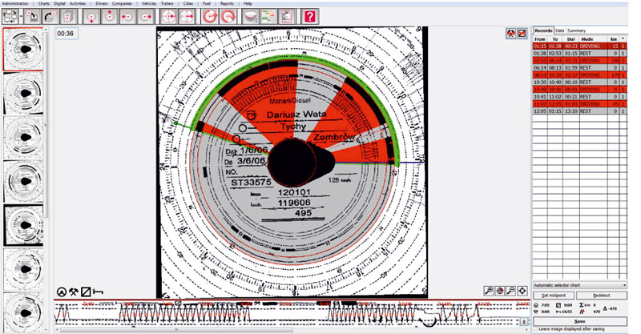Open the Reports menu
The image size is (641, 334).
coord(227,3)
